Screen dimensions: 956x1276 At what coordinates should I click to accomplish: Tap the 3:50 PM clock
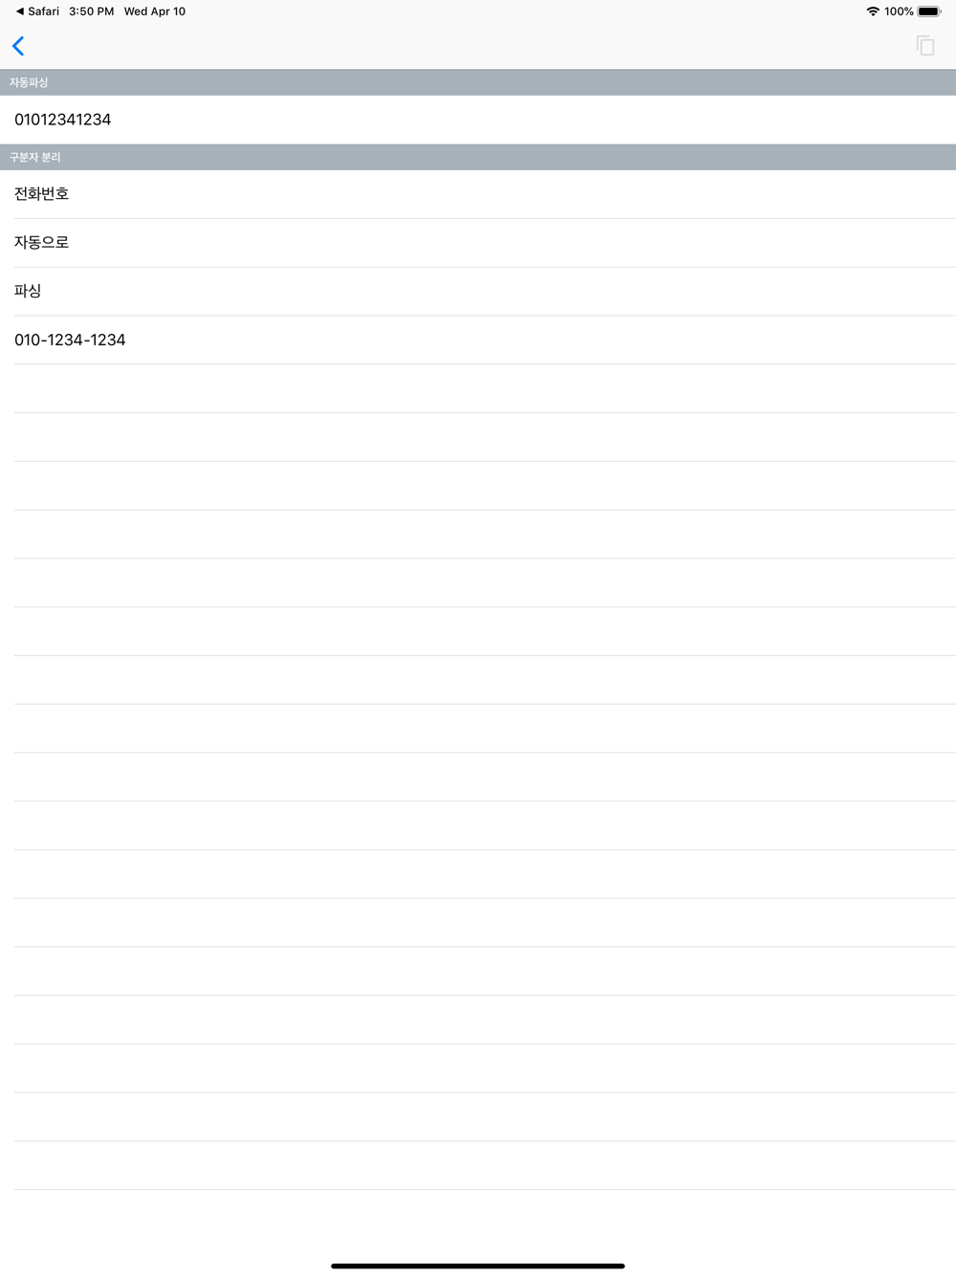pyautogui.click(x=91, y=11)
